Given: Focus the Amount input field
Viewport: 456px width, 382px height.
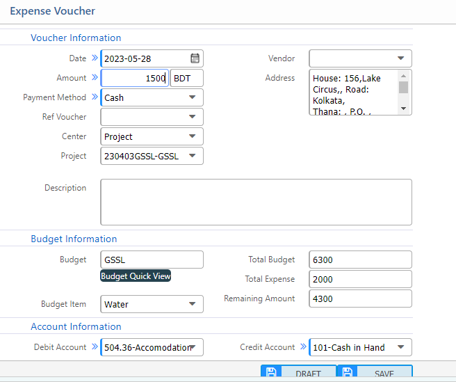Looking at the screenshot, I should [135, 78].
